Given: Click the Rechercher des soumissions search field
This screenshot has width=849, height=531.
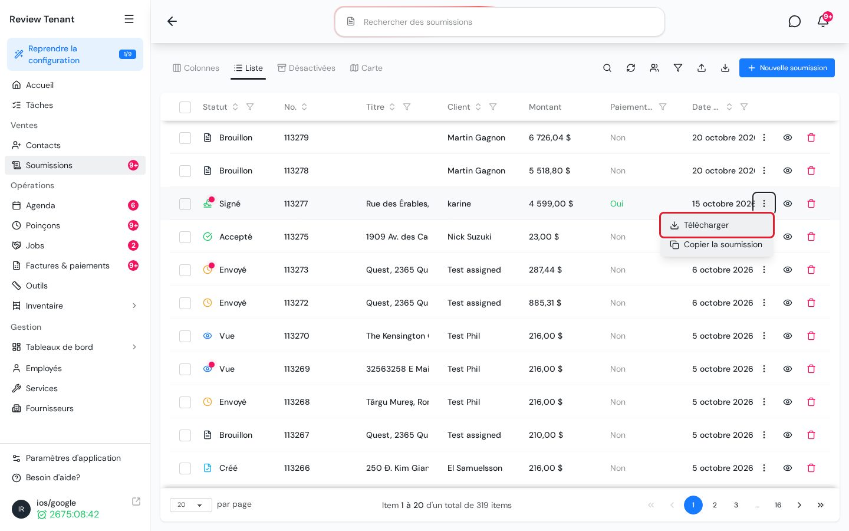Looking at the screenshot, I should (x=500, y=22).
